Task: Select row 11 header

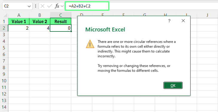Action: click(x=4, y=87)
